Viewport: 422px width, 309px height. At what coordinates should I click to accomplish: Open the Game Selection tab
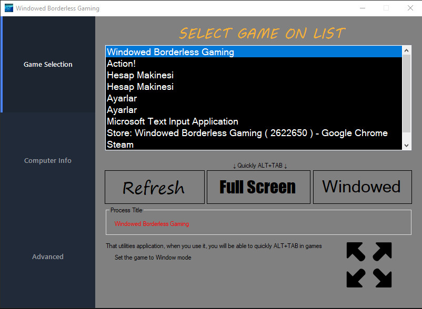point(48,64)
